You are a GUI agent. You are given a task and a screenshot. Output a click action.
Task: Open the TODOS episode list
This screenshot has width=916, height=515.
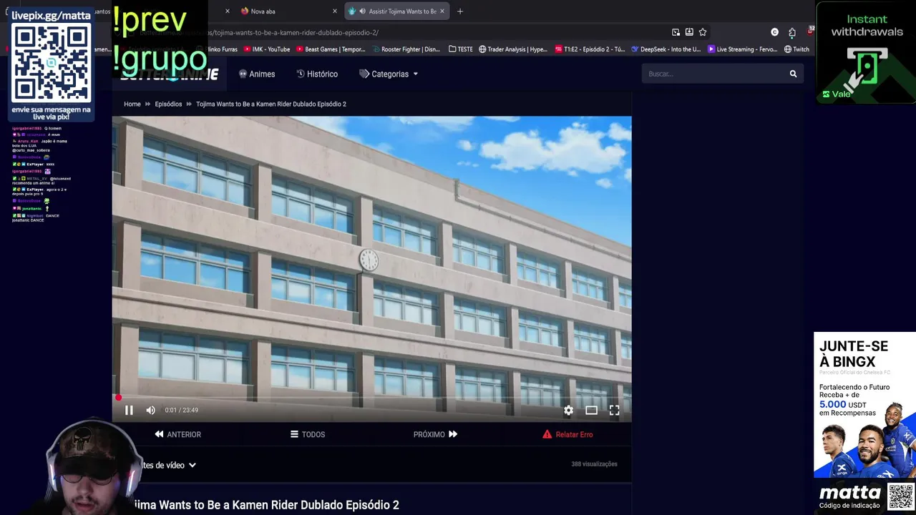pos(308,434)
